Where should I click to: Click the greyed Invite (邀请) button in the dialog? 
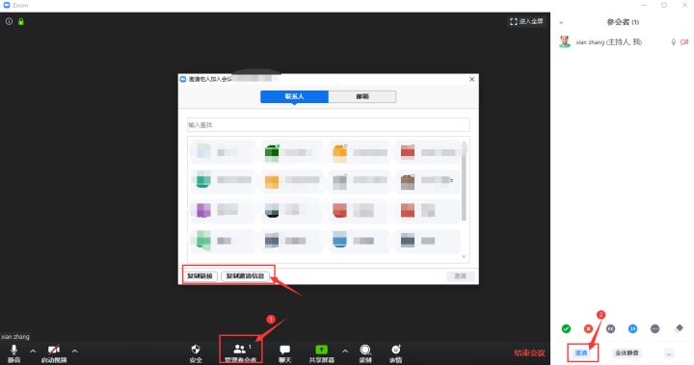click(461, 276)
